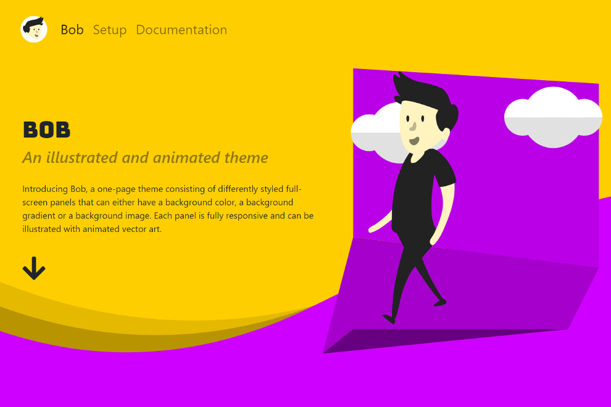Click the down arrow to next panel
Image resolution: width=611 pixels, height=407 pixels.
(x=34, y=268)
